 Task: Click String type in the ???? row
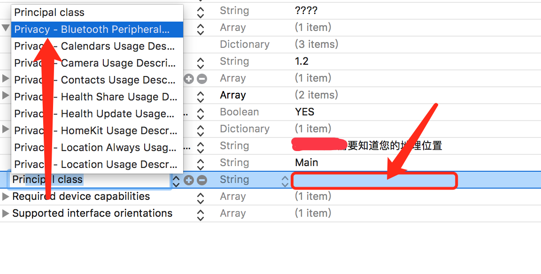234,11
